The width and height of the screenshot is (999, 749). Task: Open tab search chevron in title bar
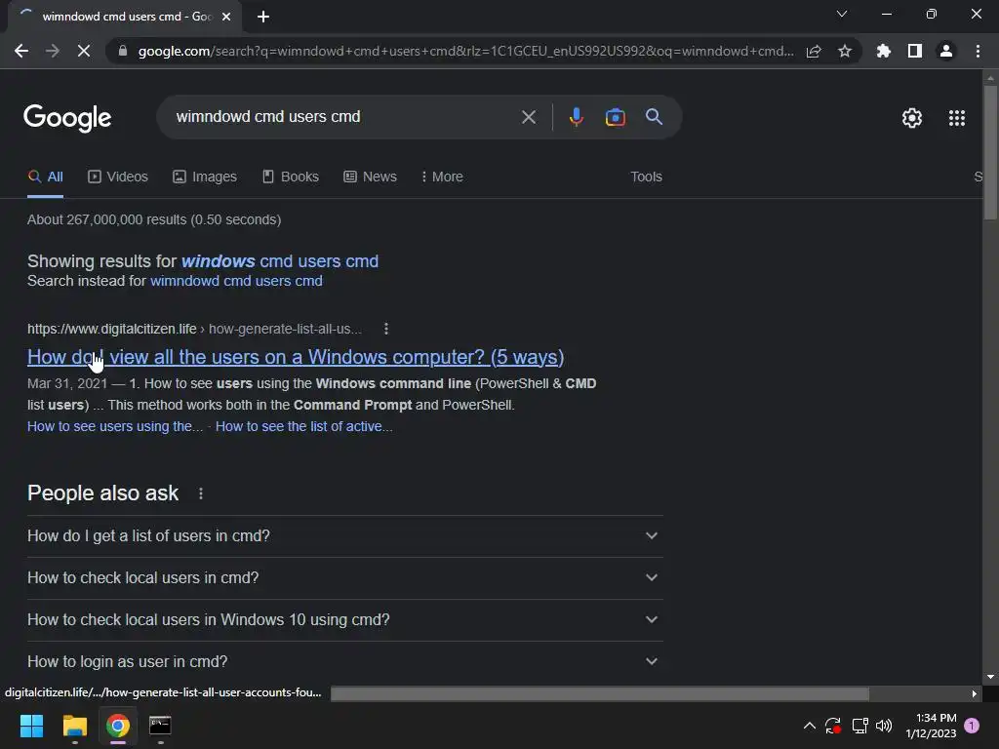pyautogui.click(x=842, y=14)
